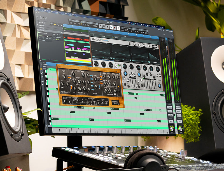The width and height of the screenshot is (224, 171).
Task: Click the Return to Start transport icon
Action: click(101, 26)
